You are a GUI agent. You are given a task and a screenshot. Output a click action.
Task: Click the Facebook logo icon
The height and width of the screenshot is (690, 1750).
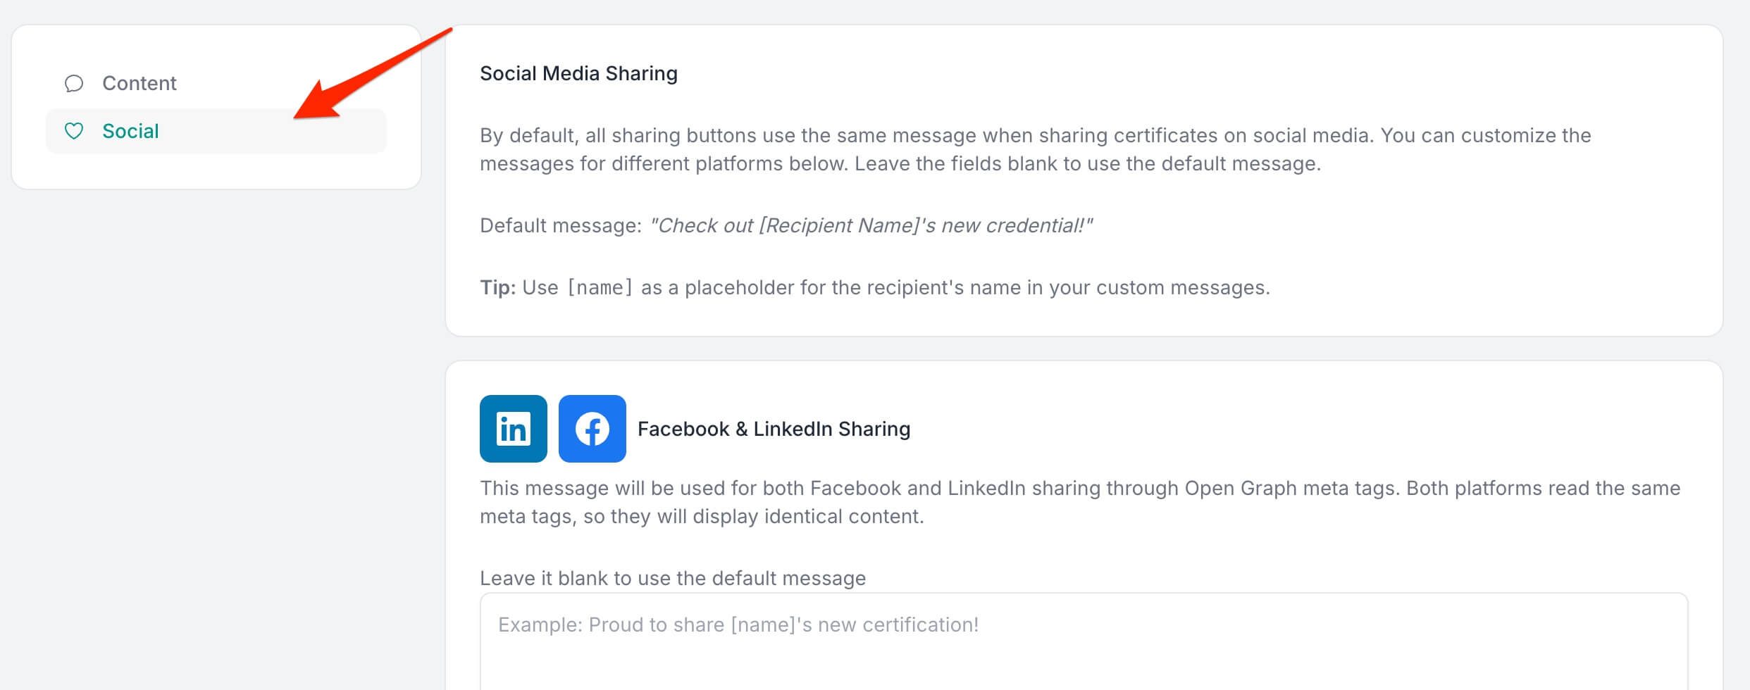click(x=592, y=429)
